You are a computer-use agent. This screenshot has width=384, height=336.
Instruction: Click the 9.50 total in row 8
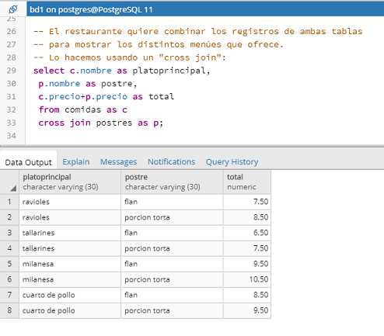point(247,310)
